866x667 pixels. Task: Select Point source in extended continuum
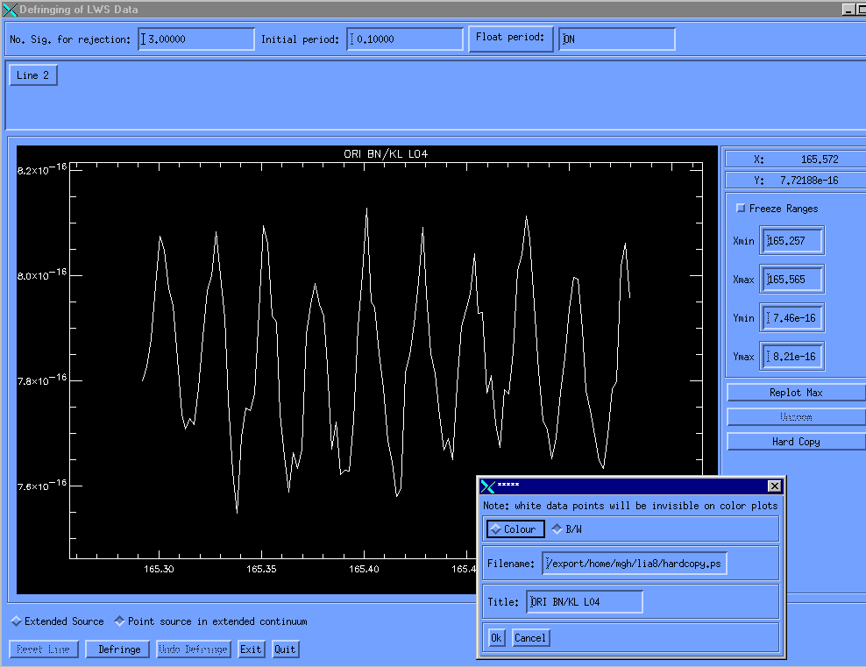click(119, 621)
